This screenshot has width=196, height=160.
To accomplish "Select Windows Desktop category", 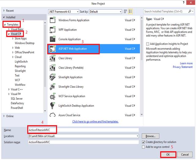I will click(x=24, y=43).
